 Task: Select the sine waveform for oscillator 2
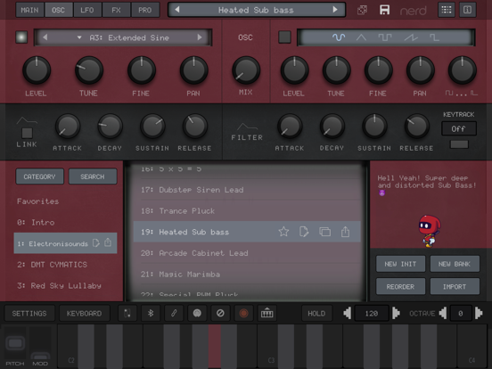339,37
